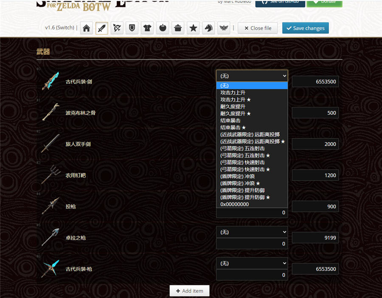The image size is (382, 298).
Task: Click the weapon name 古代兵装·枪
Action: click(x=79, y=269)
